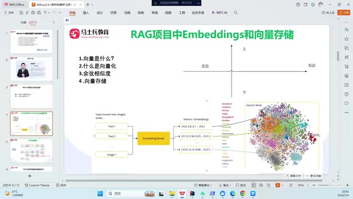Select the 设计 ribbon tab
353x199 pixels.
(100, 13)
